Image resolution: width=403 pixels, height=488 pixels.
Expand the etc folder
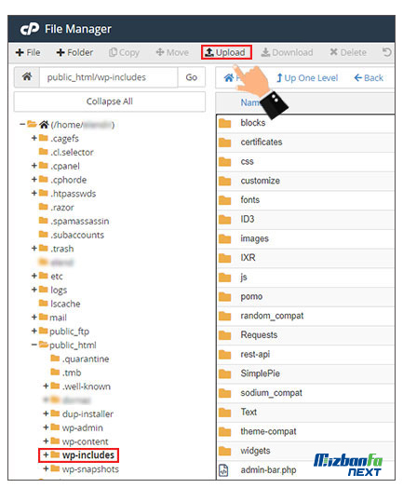pos(34,276)
